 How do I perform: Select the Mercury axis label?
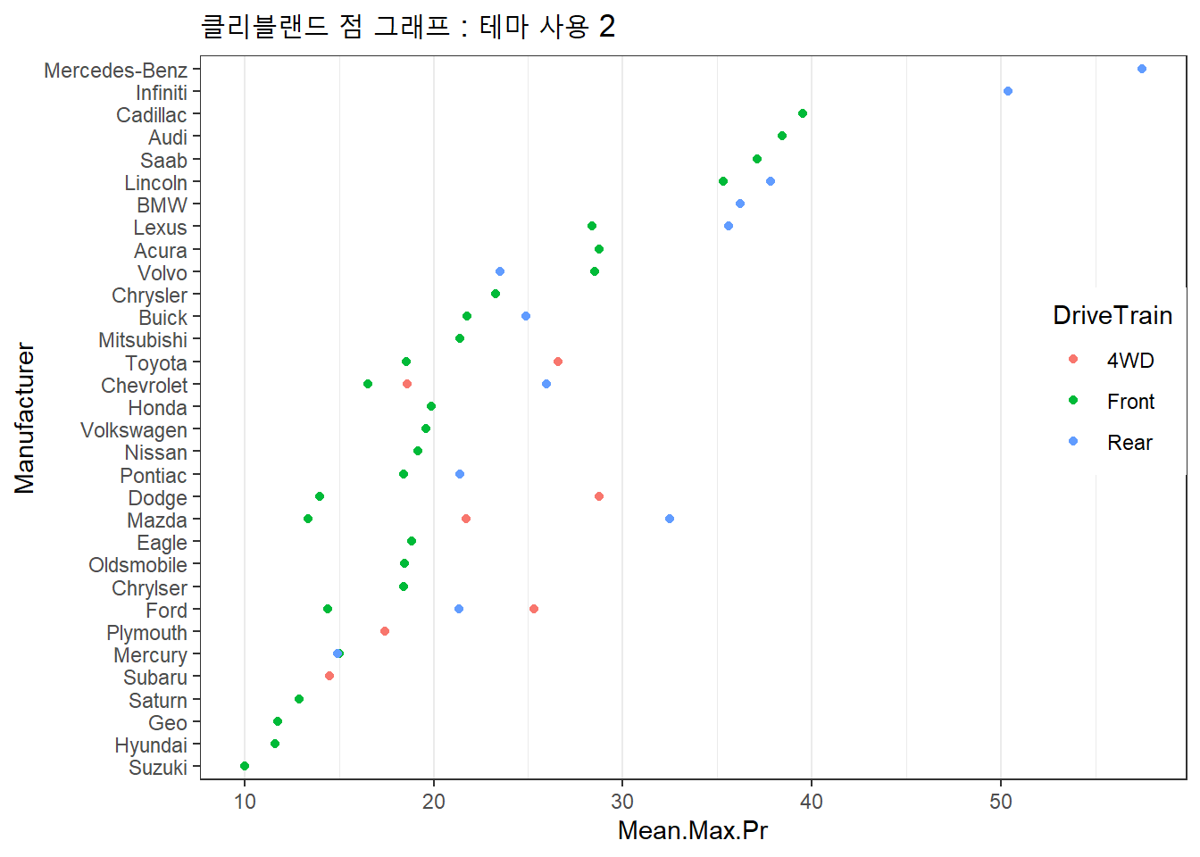(151, 655)
